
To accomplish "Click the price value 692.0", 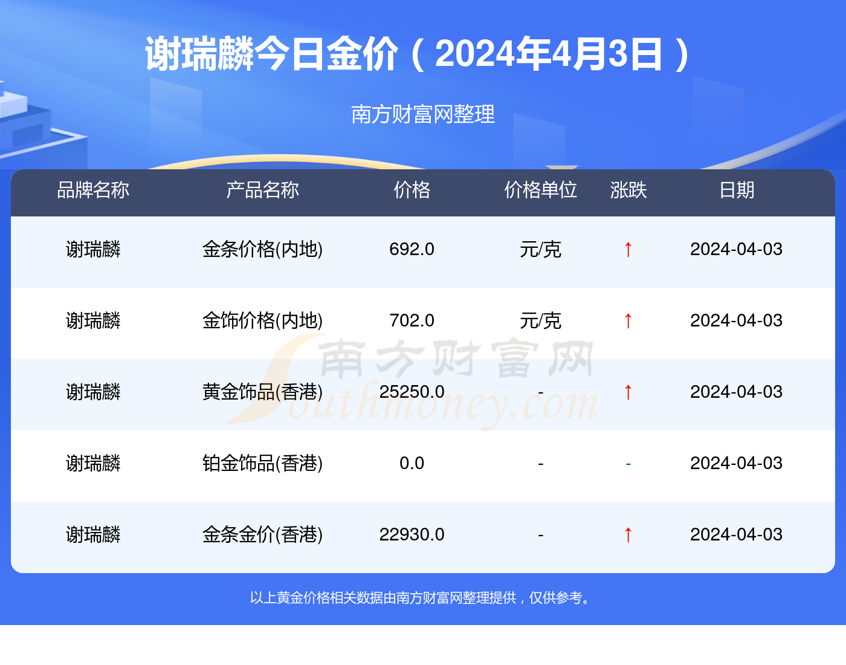I will 412,249.
